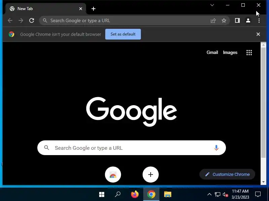Screen dimensions: 269x201
Task: Click the page vertical scrollbar thumb
Action: click(263, 103)
